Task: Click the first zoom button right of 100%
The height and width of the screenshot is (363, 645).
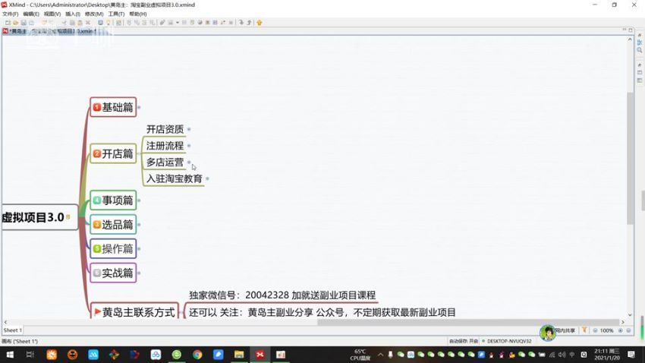Action: coord(620,330)
